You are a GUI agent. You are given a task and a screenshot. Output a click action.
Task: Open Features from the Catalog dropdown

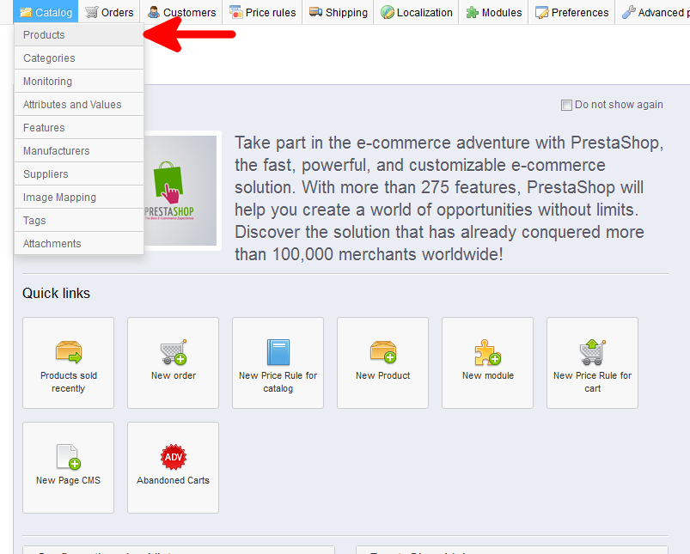click(79, 128)
